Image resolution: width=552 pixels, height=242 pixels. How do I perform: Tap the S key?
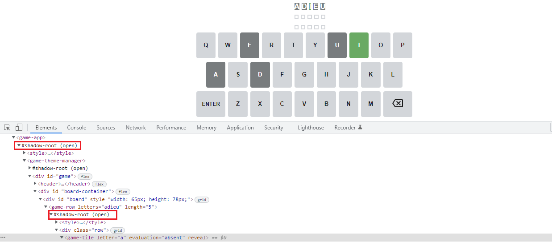(238, 74)
